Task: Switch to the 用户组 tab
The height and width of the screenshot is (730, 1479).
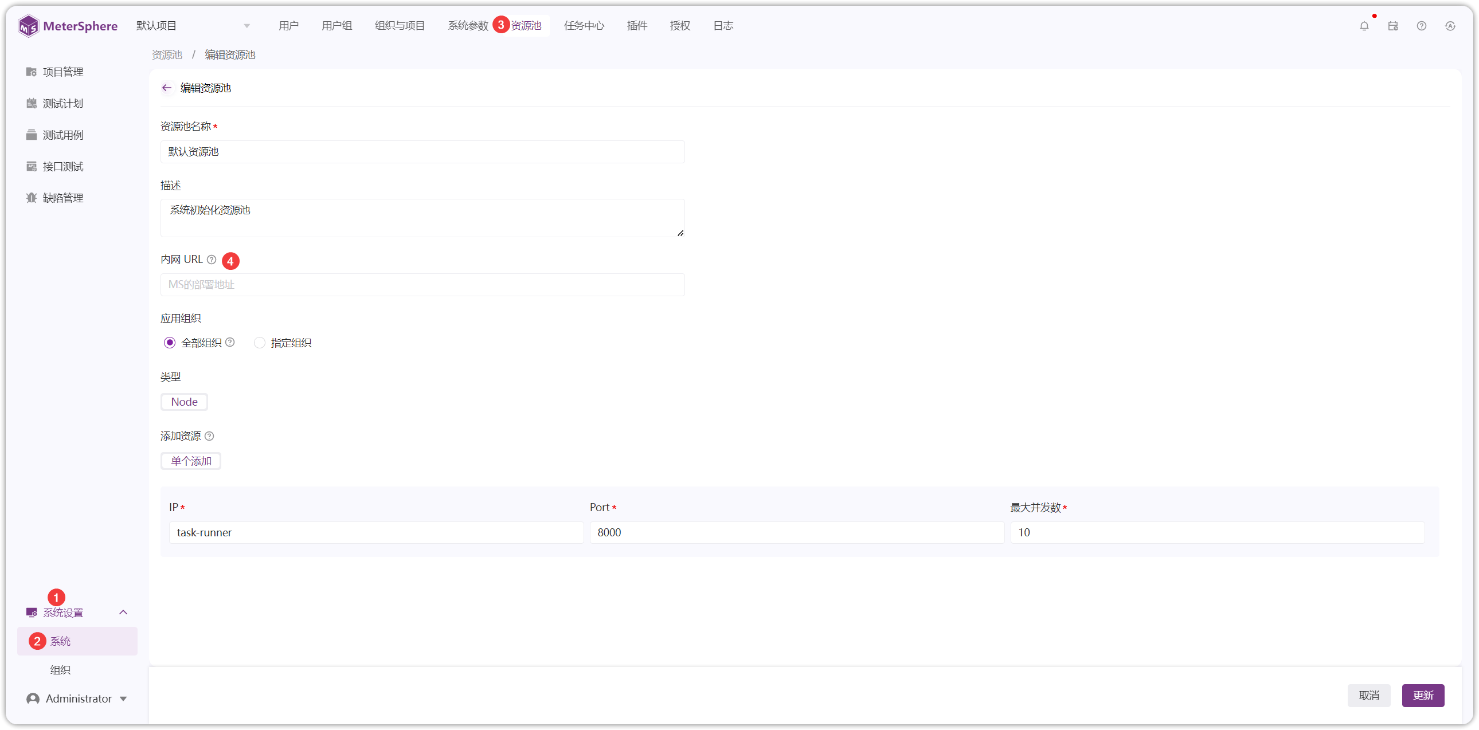Action: pyautogui.click(x=337, y=26)
